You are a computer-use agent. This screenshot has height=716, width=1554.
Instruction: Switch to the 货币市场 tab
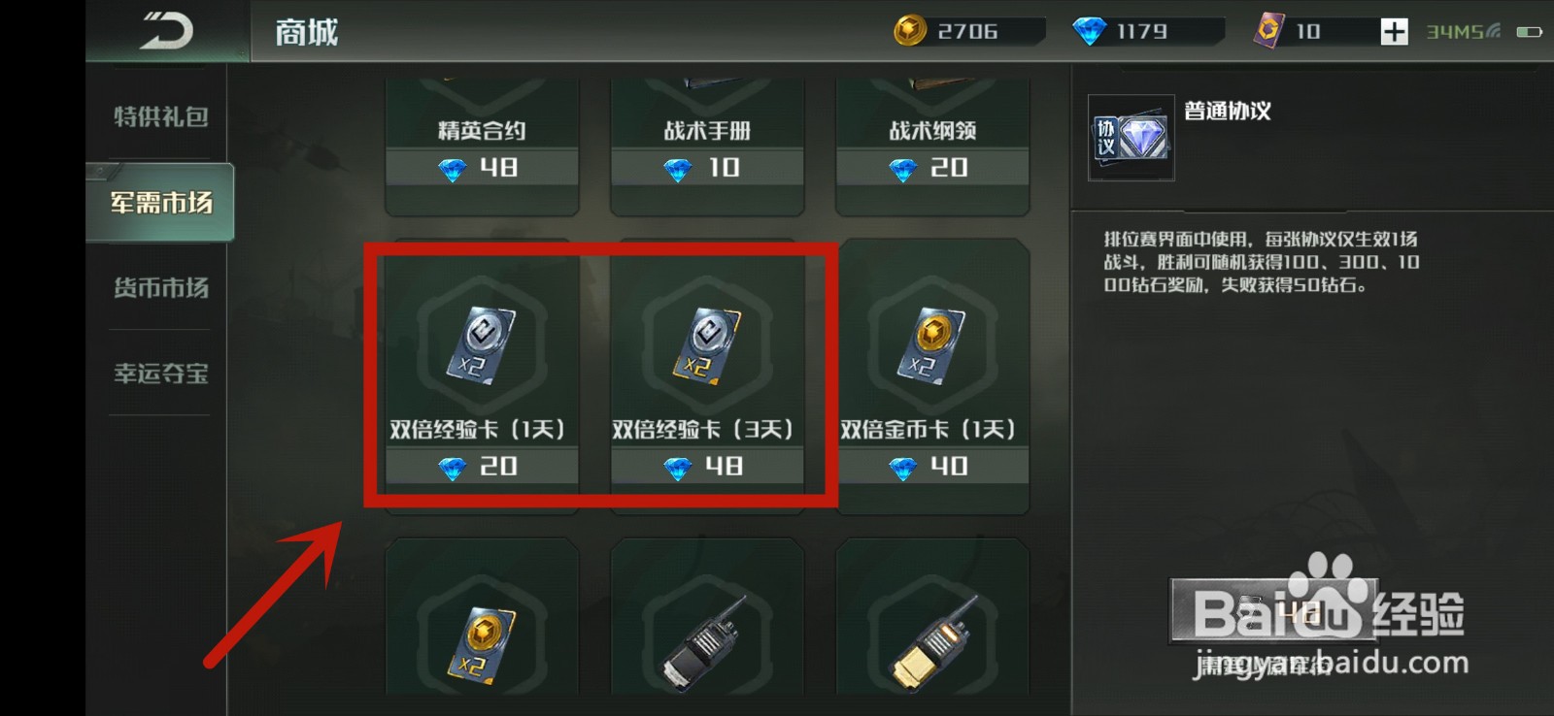point(160,287)
